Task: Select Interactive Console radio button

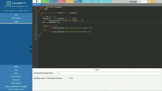Action: [x=46, y=78]
